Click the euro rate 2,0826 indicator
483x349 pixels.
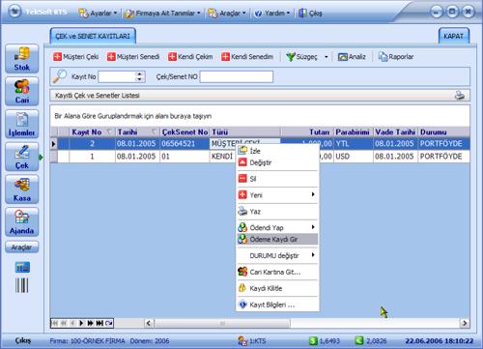tap(371, 340)
